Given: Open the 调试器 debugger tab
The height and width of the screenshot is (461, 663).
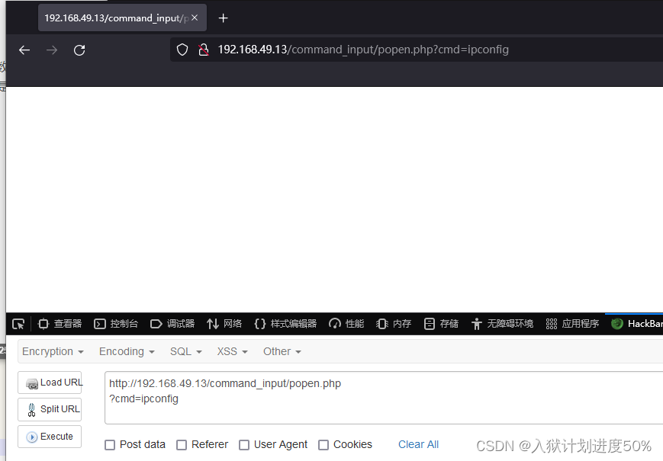Looking at the screenshot, I should [172, 324].
